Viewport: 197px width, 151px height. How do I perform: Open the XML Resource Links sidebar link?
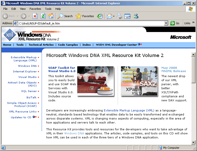23,111
